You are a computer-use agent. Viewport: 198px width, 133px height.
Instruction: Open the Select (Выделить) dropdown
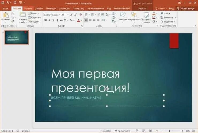pyautogui.click(x=168, y=22)
